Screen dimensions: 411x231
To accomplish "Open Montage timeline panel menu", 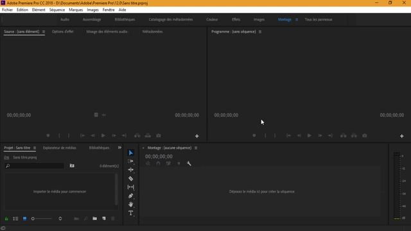I will (196, 148).
